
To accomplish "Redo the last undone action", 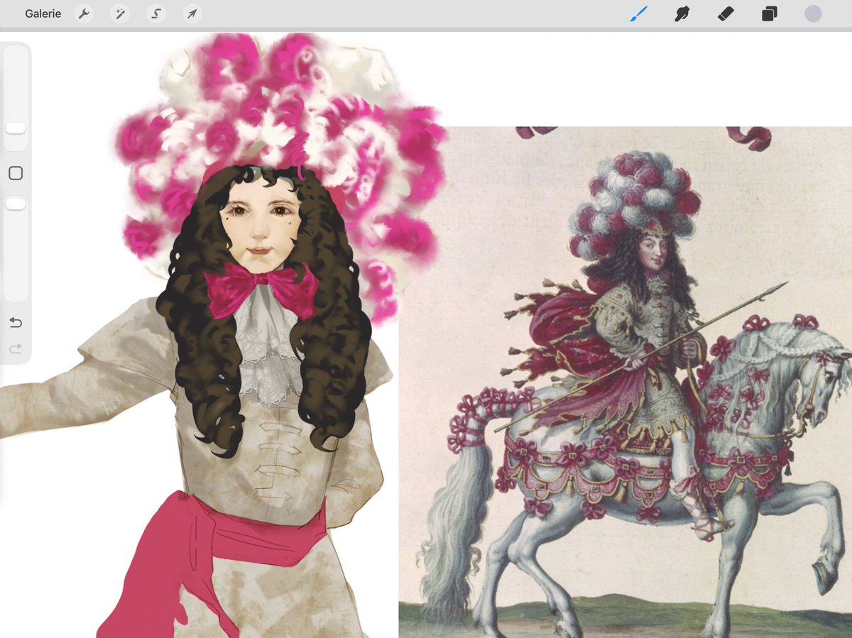I will (x=16, y=348).
